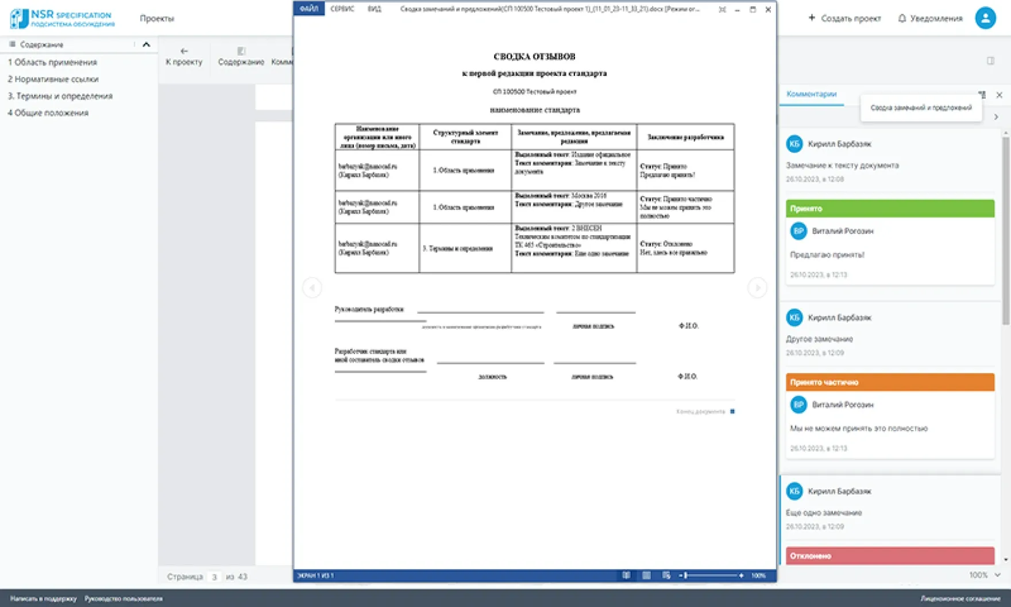Screen dimensions: 1011x607
Task: Click the notifications bell Уведомления
Action: tap(930, 18)
